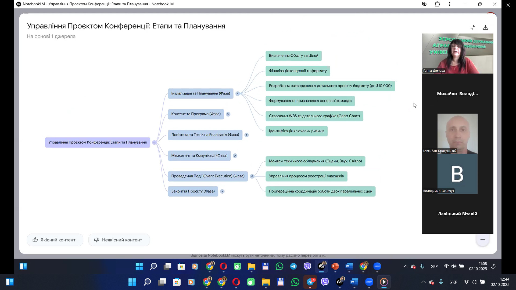516x290 pixels.
Task: Open Zoom from the bottom taskbar
Action: click(x=369, y=282)
